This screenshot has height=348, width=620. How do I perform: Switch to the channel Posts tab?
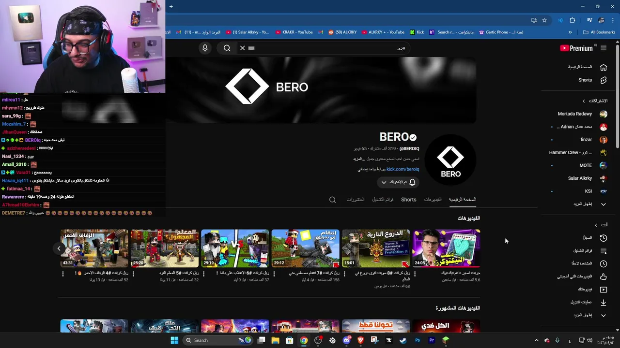click(x=355, y=199)
